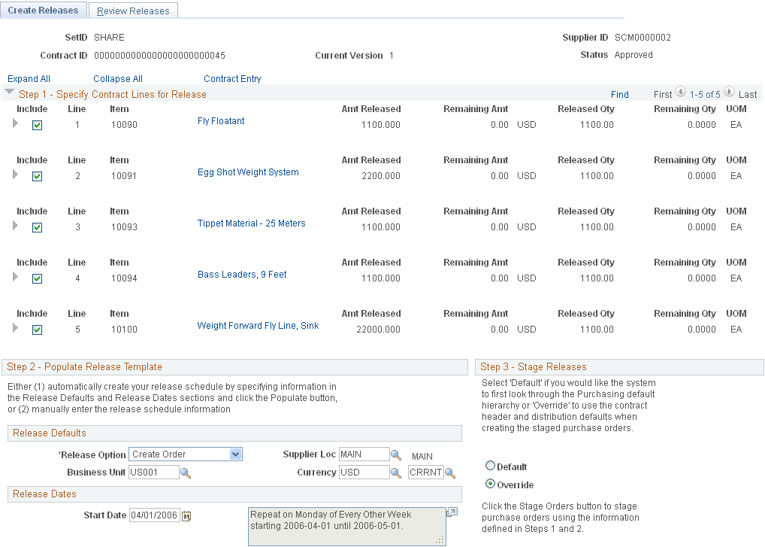Collapse the Step 1 section triangle
The image size is (765, 547).
pos(9,95)
